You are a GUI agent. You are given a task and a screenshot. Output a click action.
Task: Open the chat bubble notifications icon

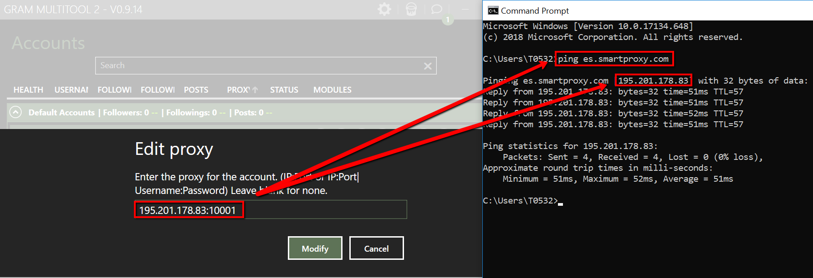click(x=436, y=9)
